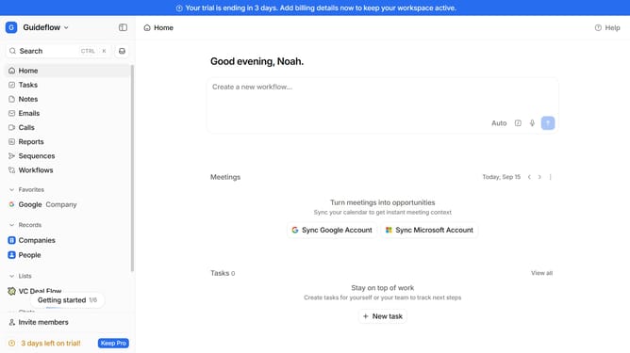630x353 pixels.
Task: Open the Meetings three-dot options menu
Action: coord(551,177)
